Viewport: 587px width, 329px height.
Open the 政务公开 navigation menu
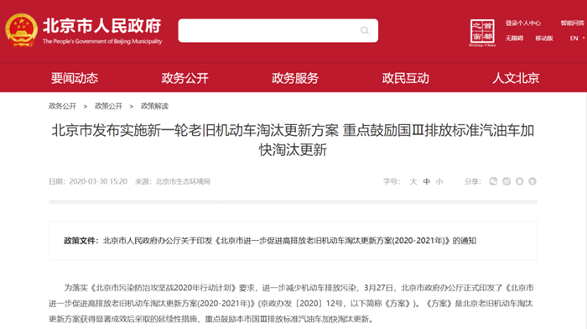pos(185,78)
